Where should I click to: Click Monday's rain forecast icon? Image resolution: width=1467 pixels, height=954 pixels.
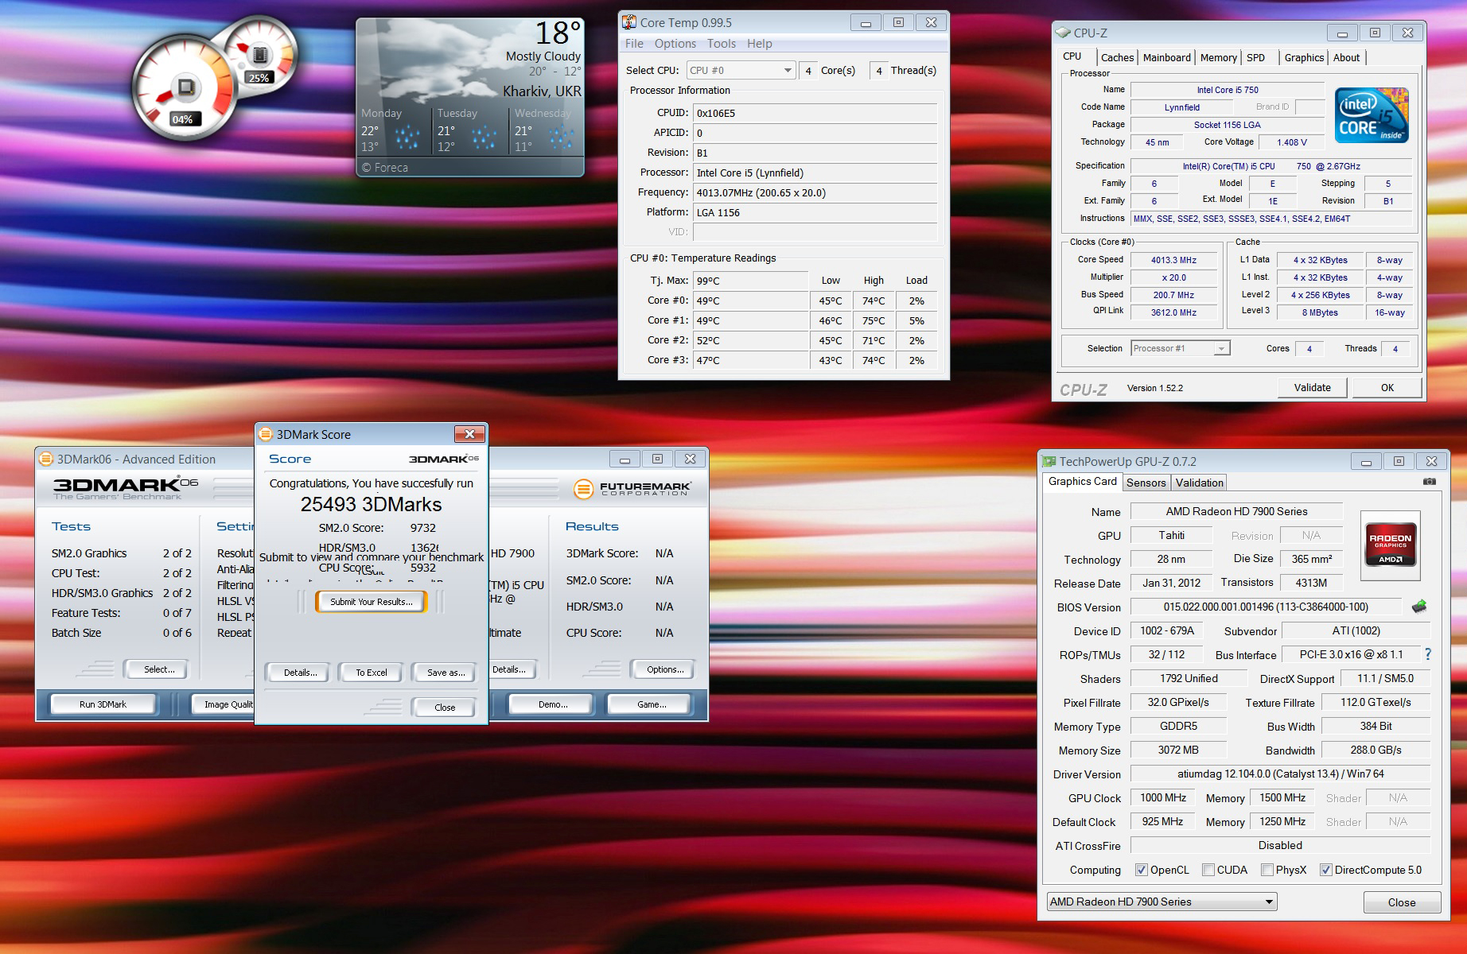click(x=407, y=137)
